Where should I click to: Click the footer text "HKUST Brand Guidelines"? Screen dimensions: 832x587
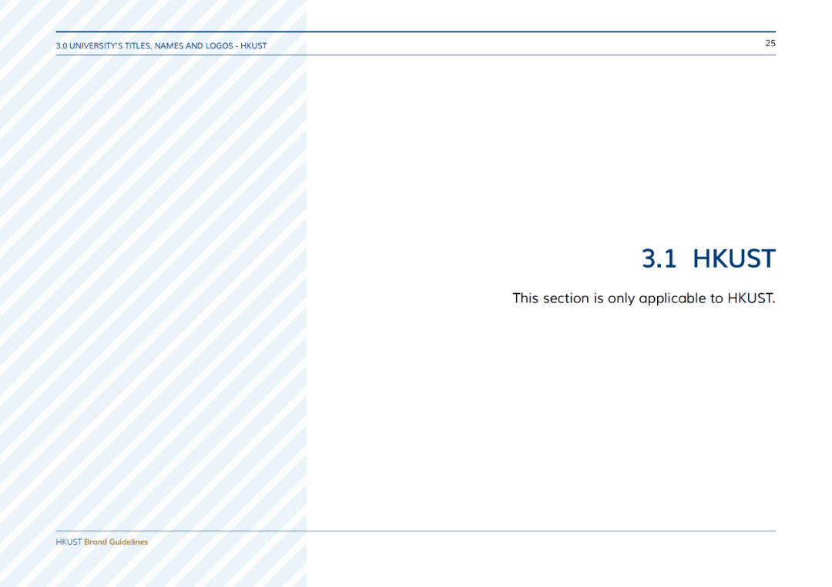[x=102, y=542]
